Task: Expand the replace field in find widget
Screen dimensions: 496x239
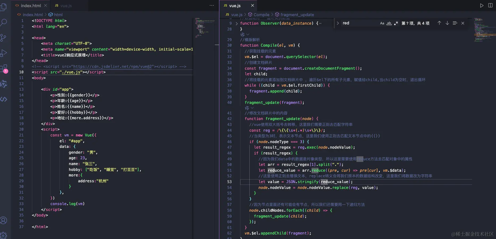Action: coord(338,23)
